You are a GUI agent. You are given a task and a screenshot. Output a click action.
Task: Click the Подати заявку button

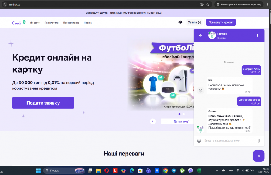(43, 103)
